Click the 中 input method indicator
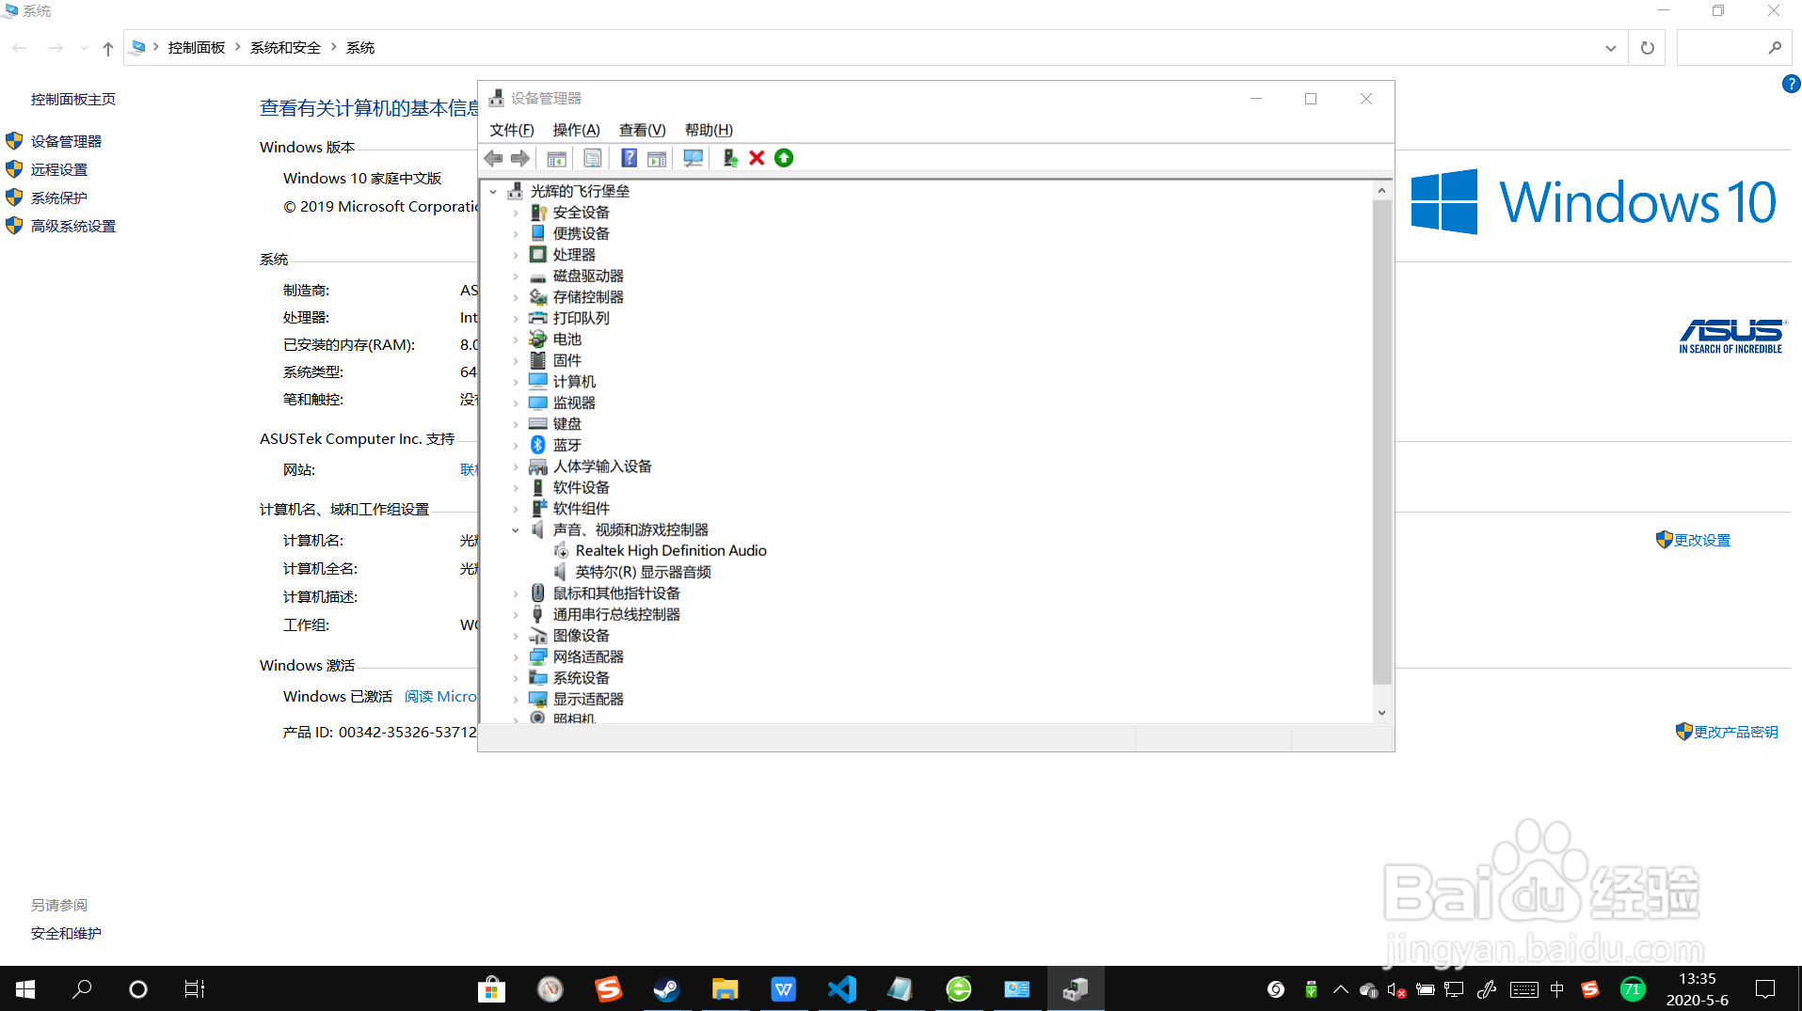 tap(1556, 989)
